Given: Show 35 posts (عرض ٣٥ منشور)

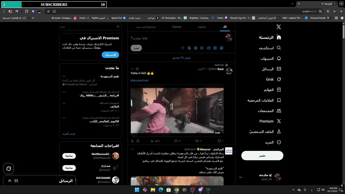Looking at the screenshot, I should [181, 58].
